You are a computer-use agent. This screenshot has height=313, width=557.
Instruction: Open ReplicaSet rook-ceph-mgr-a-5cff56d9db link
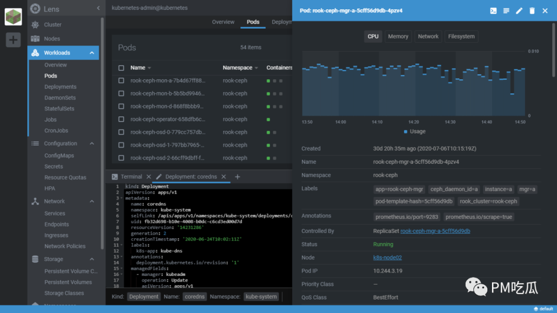(435, 231)
